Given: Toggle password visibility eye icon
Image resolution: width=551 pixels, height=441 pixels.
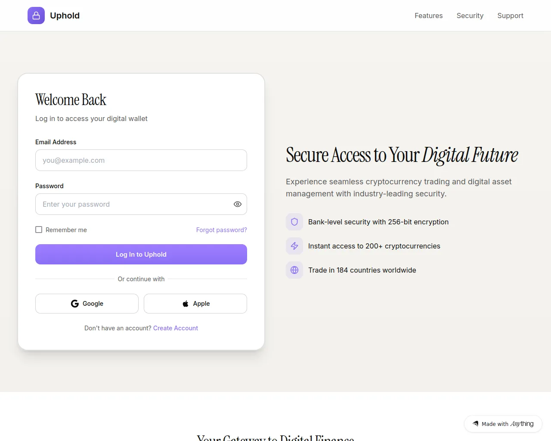Looking at the screenshot, I should tap(238, 204).
